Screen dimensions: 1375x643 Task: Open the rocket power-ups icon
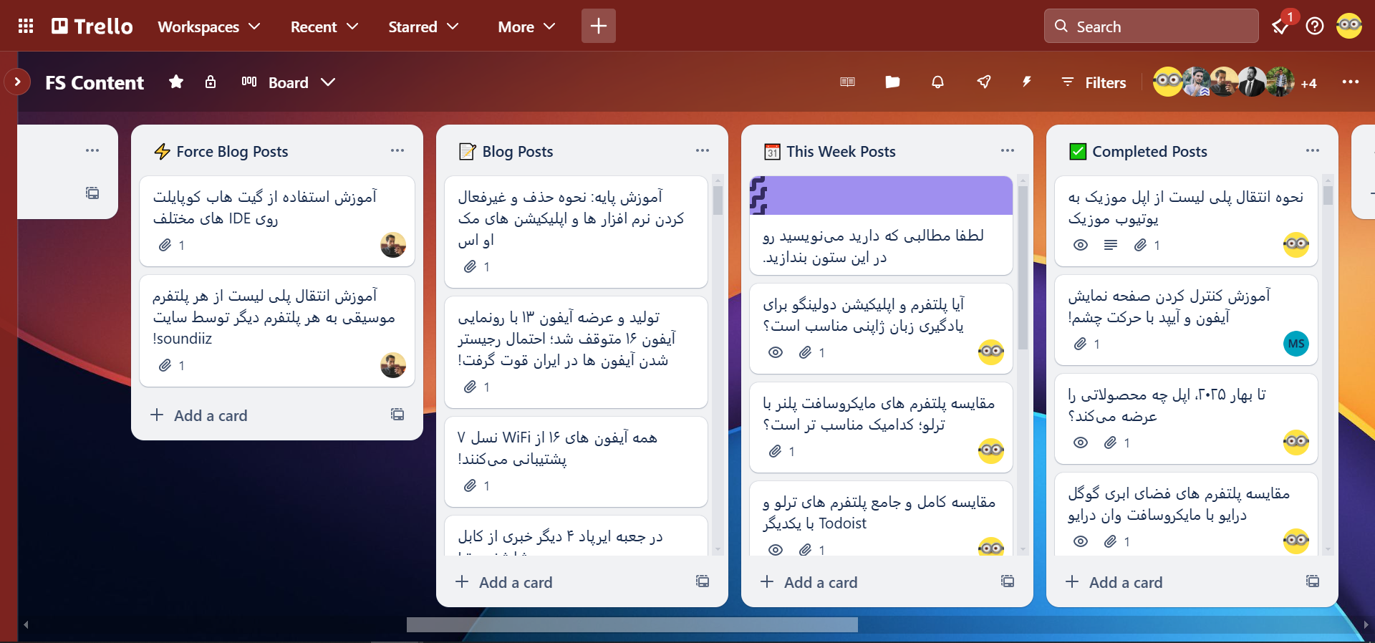click(x=984, y=82)
